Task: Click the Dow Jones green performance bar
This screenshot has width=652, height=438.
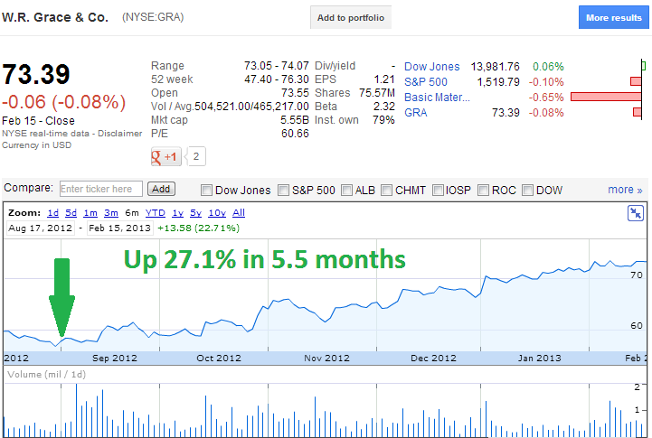Action: (643, 66)
